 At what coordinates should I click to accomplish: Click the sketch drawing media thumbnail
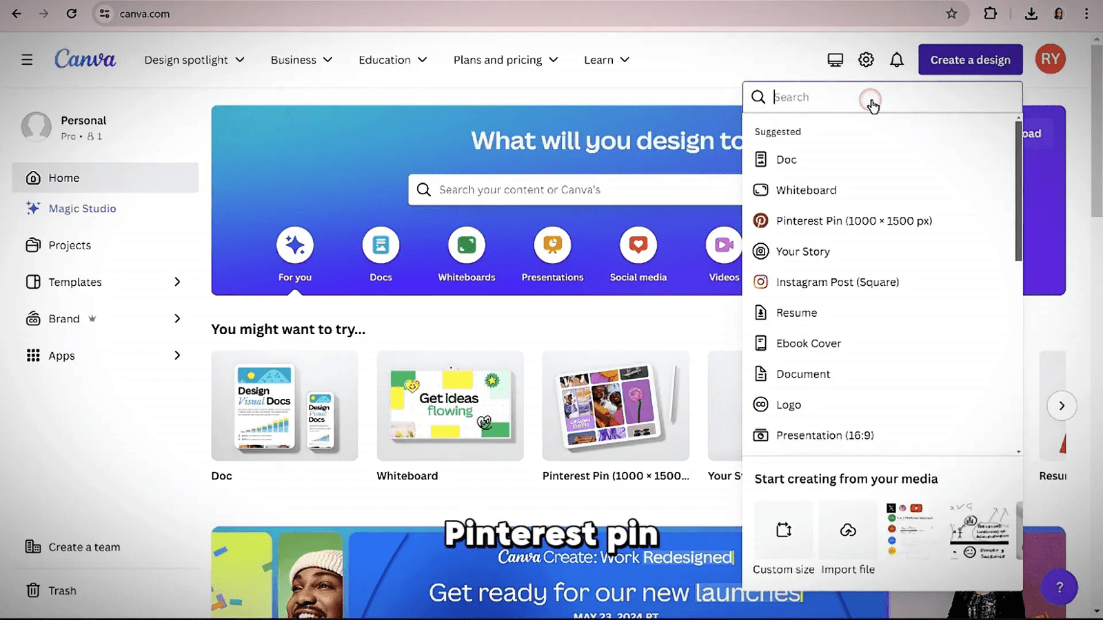coord(979,530)
